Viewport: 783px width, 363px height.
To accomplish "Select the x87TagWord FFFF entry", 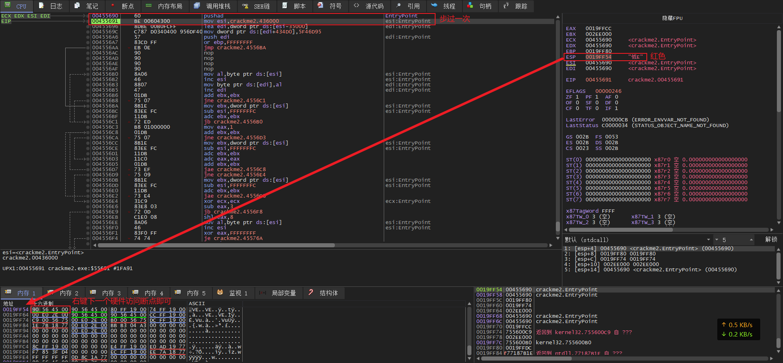I will [590, 211].
